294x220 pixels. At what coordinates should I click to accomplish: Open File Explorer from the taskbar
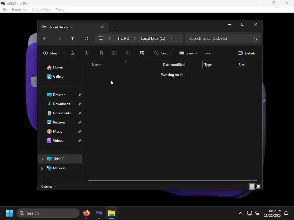click(x=112, y=213)
